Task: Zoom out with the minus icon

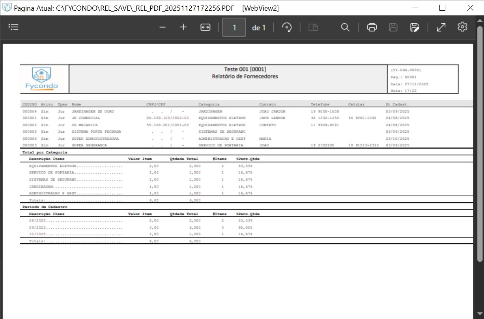Action: coord(163,27)
